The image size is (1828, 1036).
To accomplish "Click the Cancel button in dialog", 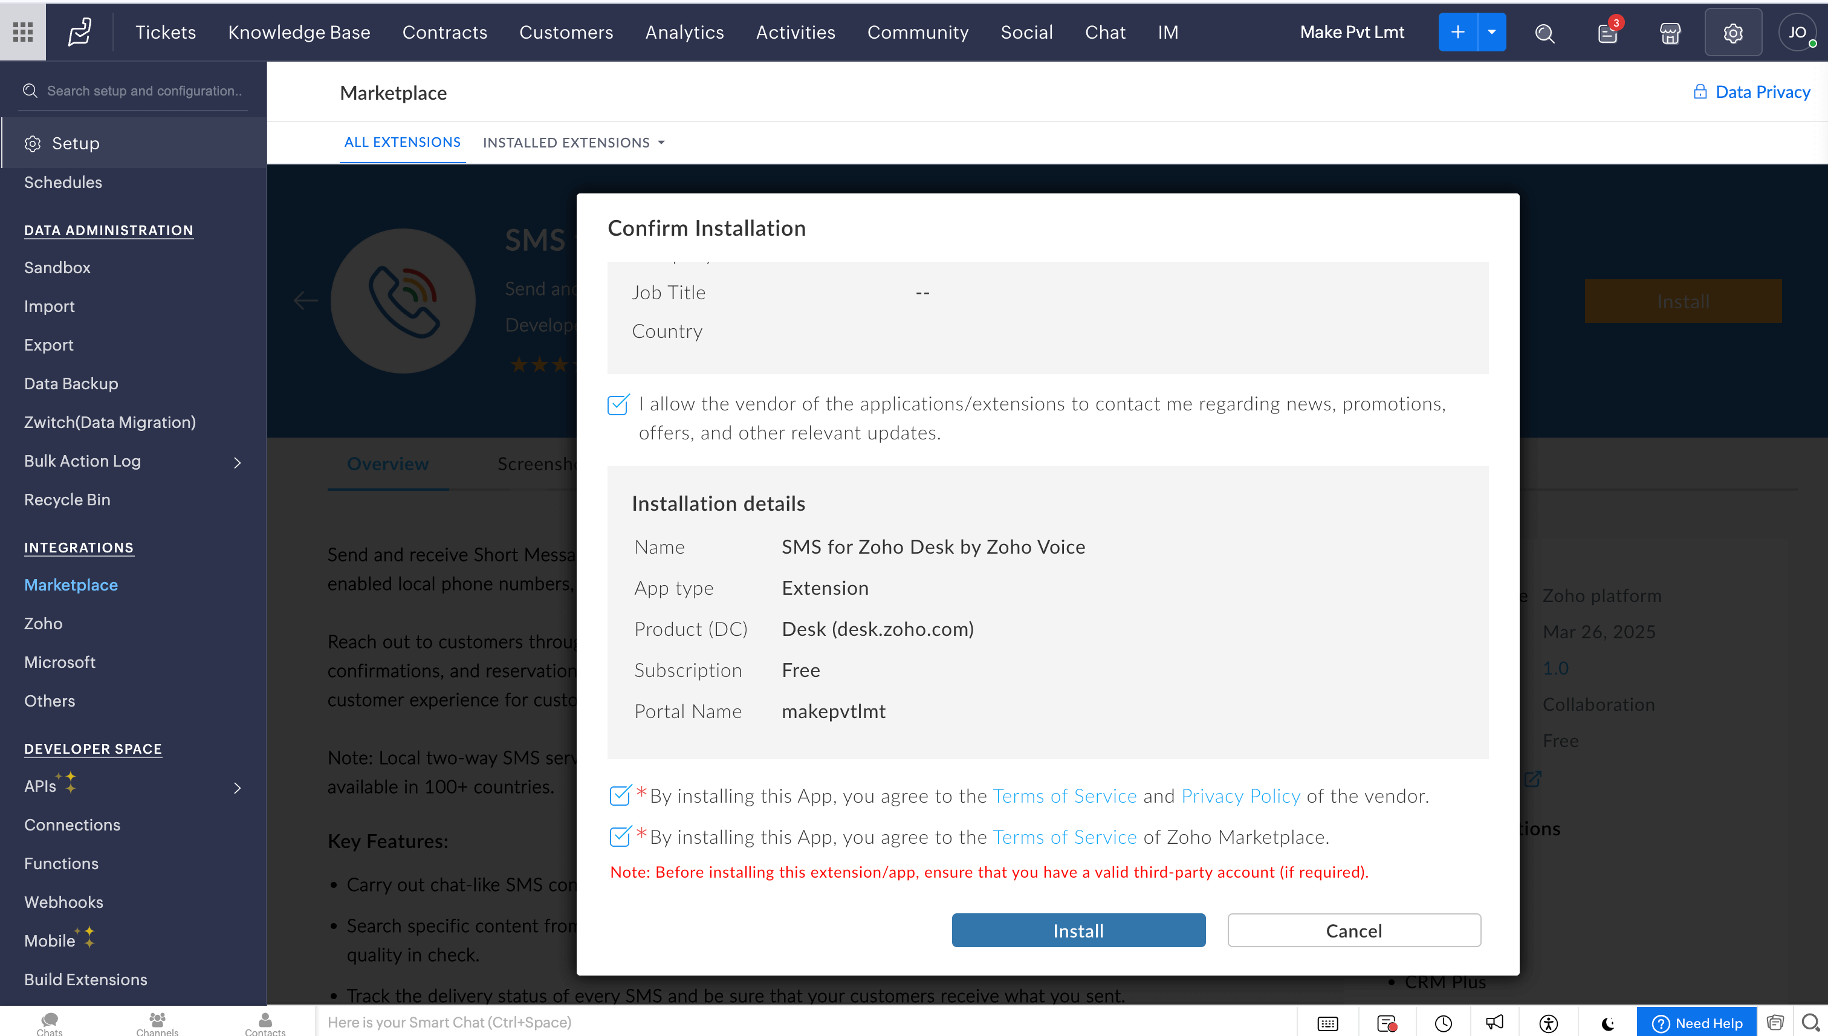I will coord(1353,931).
